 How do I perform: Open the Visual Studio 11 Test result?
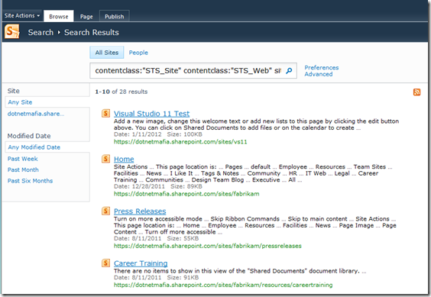152,114
